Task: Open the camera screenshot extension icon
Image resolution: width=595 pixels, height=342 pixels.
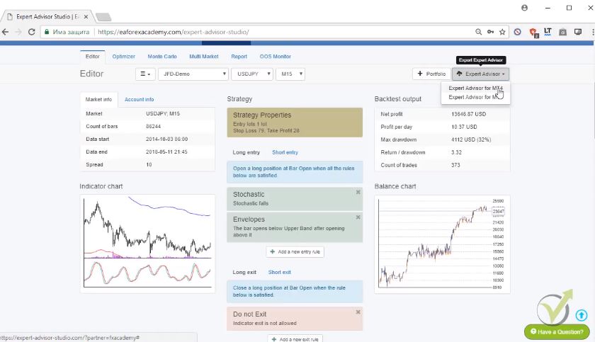Action: pyautogui.click(x=562, y=33)
